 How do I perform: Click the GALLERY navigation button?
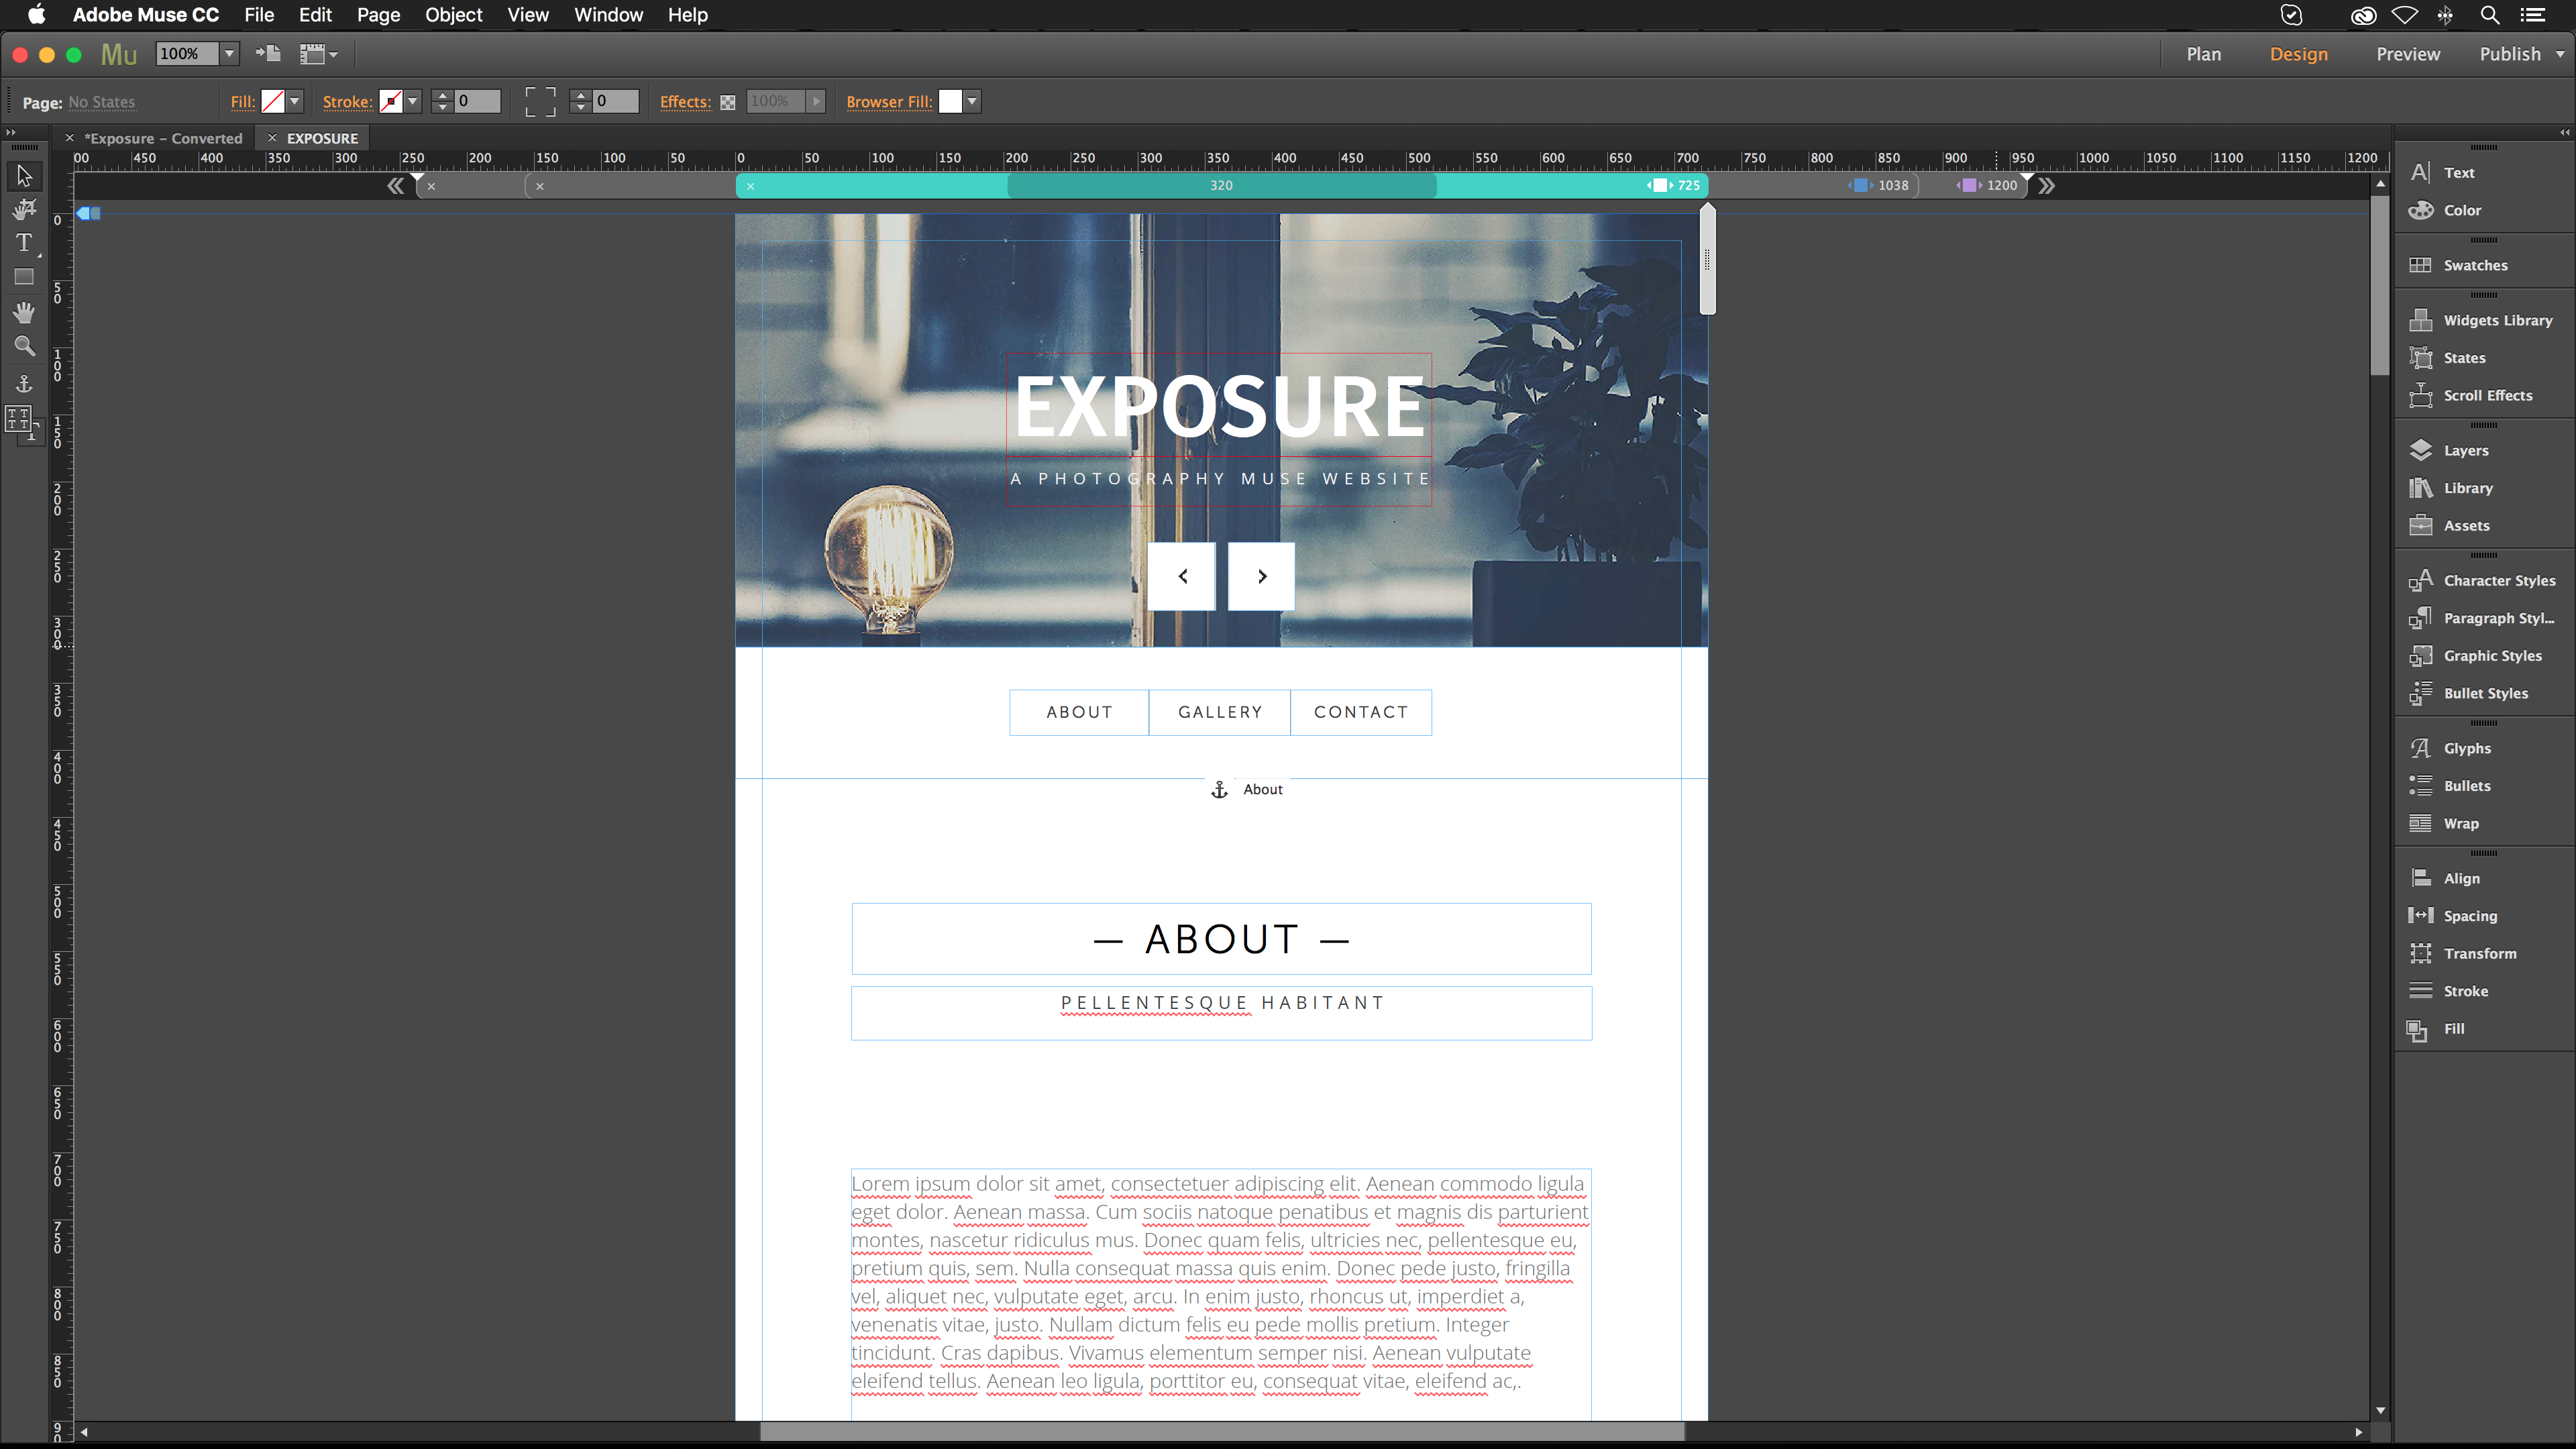(1220, 712)
